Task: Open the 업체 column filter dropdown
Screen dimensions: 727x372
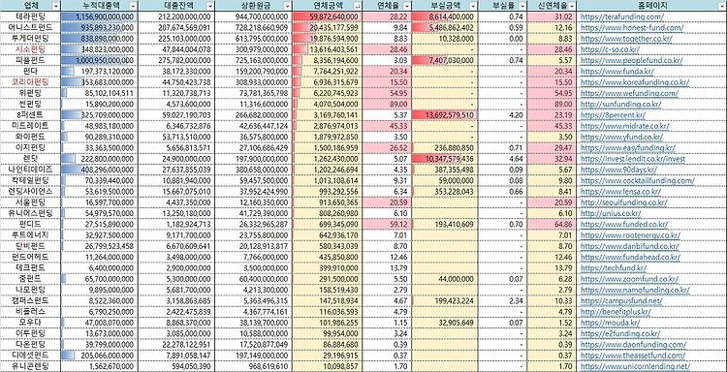Action: [x=55, y=6]
